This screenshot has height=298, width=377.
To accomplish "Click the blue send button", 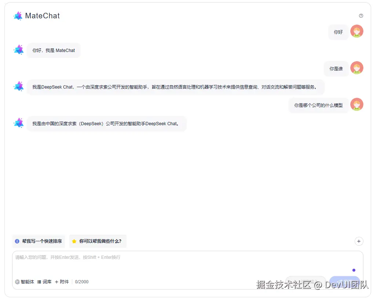I will tap(344, 281).
